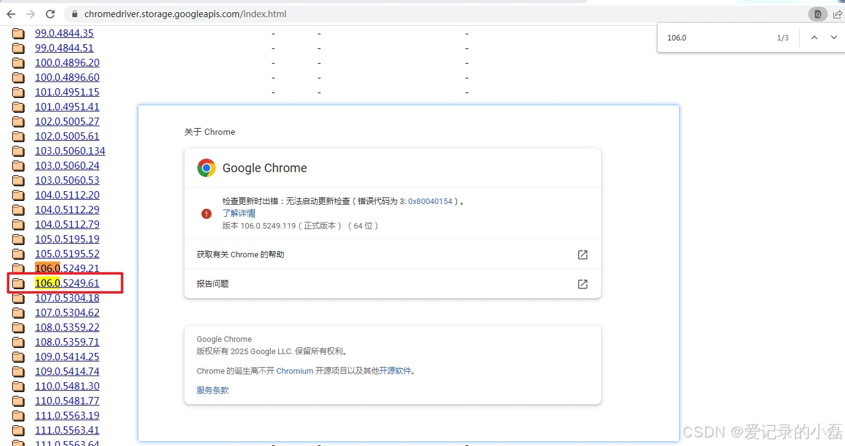The height and width of the screenshot is (446, 845).
Task: Open the 100.0.4896.60 folder link
Action: click(x=67, y=77)
